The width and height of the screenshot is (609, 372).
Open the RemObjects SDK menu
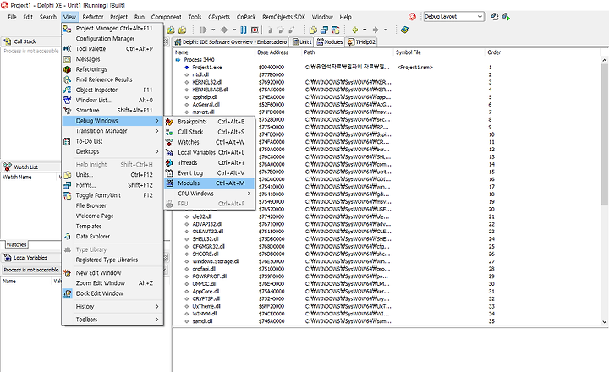(284, 17)
